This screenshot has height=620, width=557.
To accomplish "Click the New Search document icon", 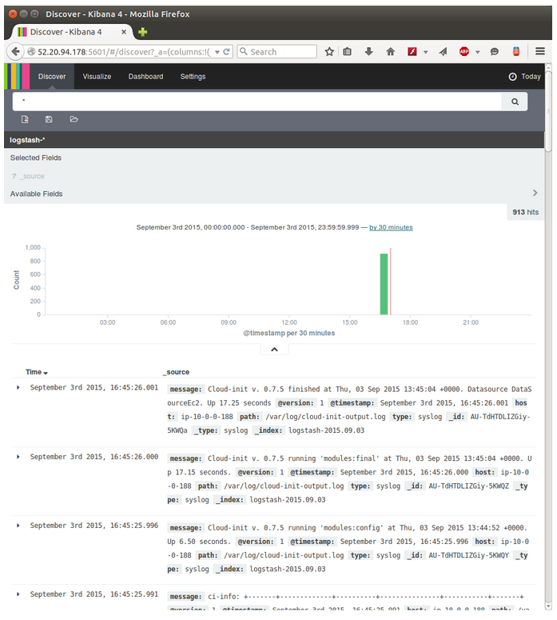I will click(25, 119).
